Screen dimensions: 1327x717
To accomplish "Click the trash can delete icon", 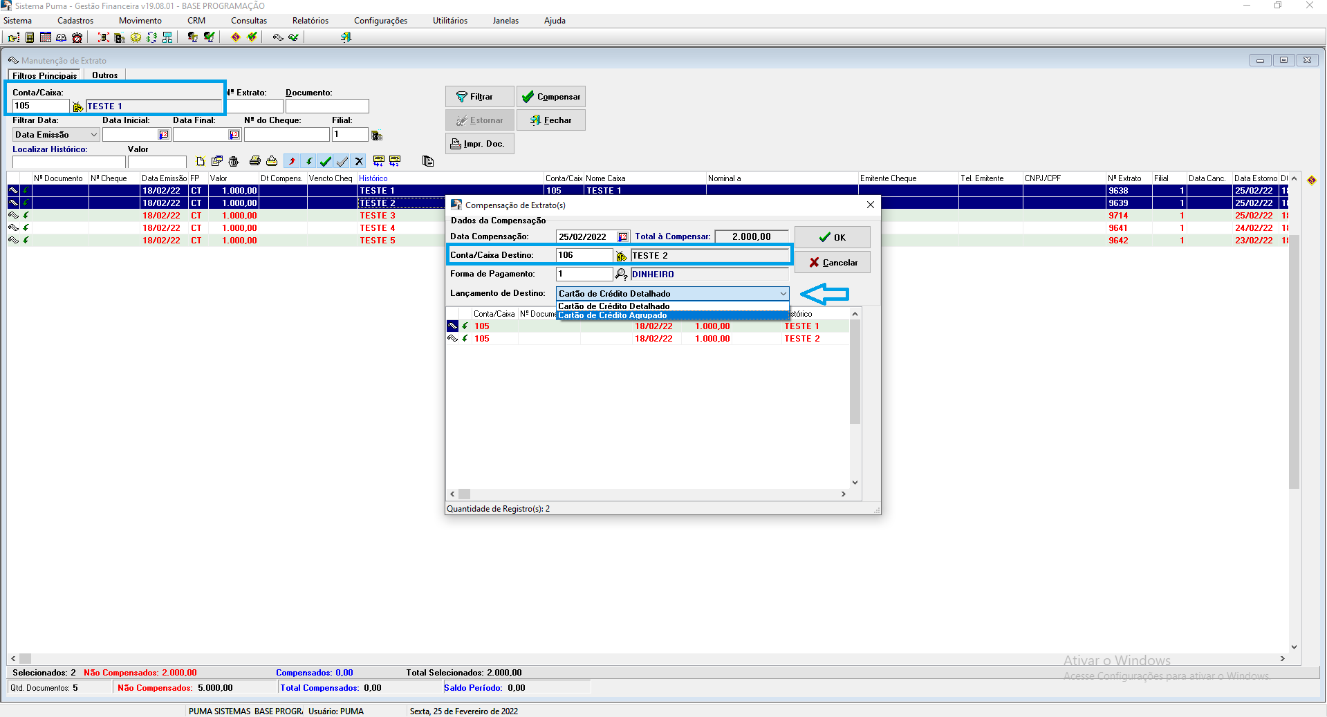I will click(234, 161).
